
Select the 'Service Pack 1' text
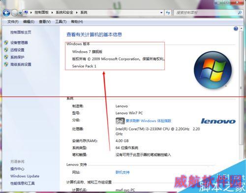(x=84, y=66)
